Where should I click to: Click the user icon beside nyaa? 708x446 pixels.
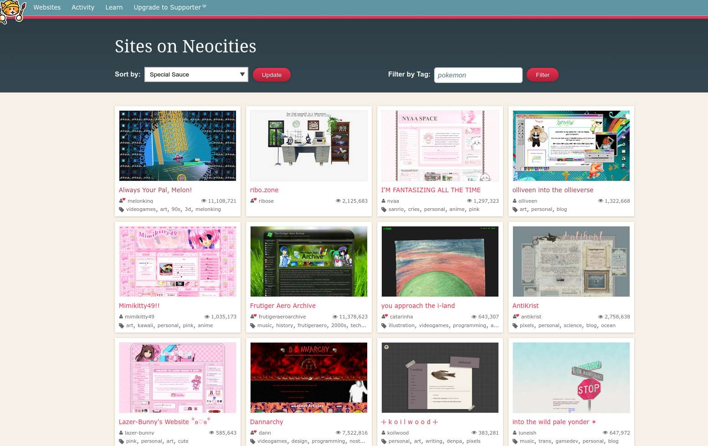click(384, 200)
